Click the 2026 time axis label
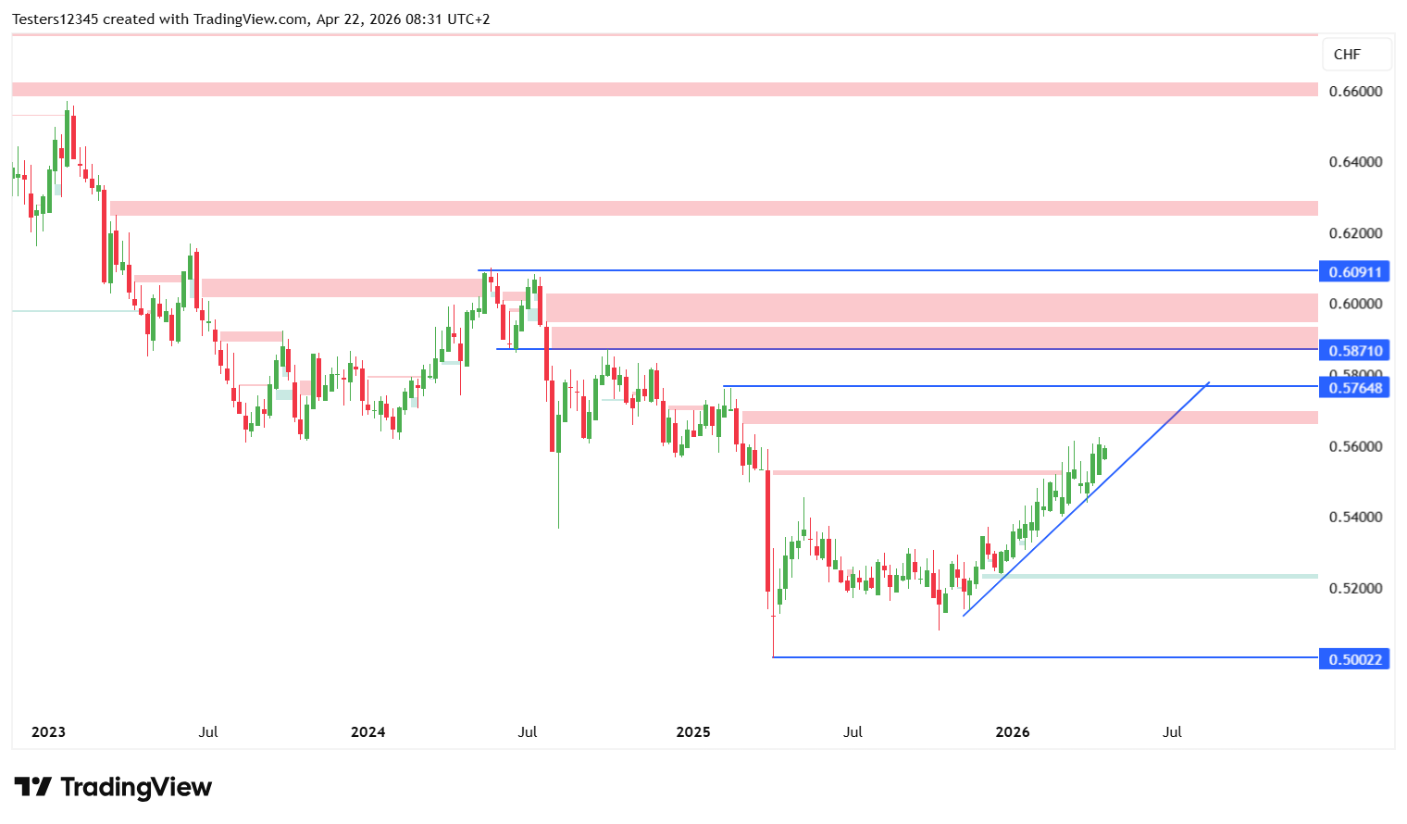Viewport: 1407px width, 824px height. [x=1012, y=731]
